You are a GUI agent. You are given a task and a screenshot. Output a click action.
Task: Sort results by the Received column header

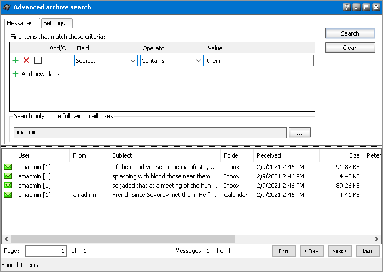[x=286, y=155]
